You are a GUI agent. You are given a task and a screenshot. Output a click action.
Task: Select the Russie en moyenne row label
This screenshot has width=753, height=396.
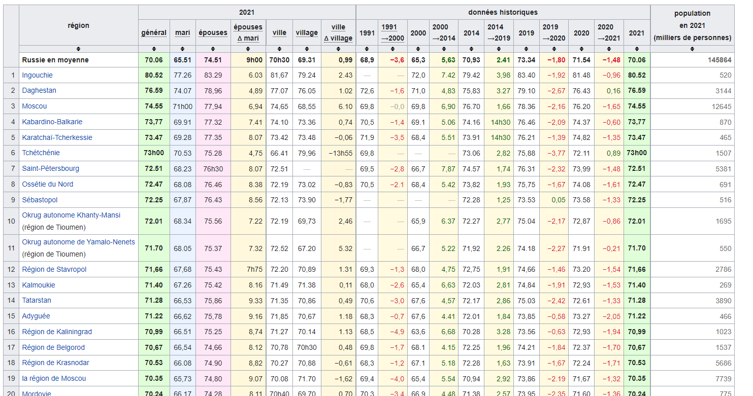coord(55,60)
